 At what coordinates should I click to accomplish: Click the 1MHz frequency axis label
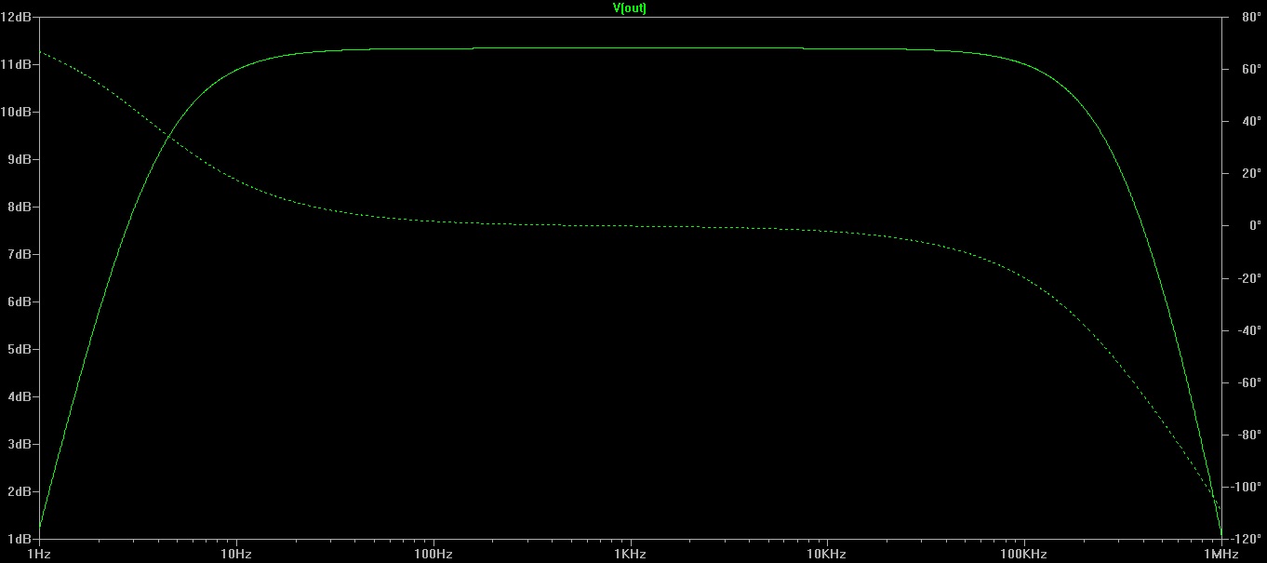tap(1221, 554)
